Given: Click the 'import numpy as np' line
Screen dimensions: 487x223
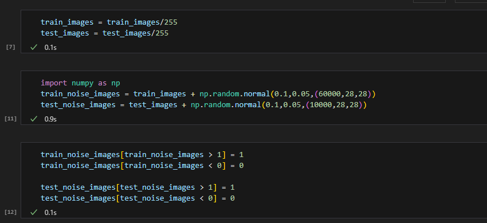Looking at the screenshot, I should click(80, 83).
